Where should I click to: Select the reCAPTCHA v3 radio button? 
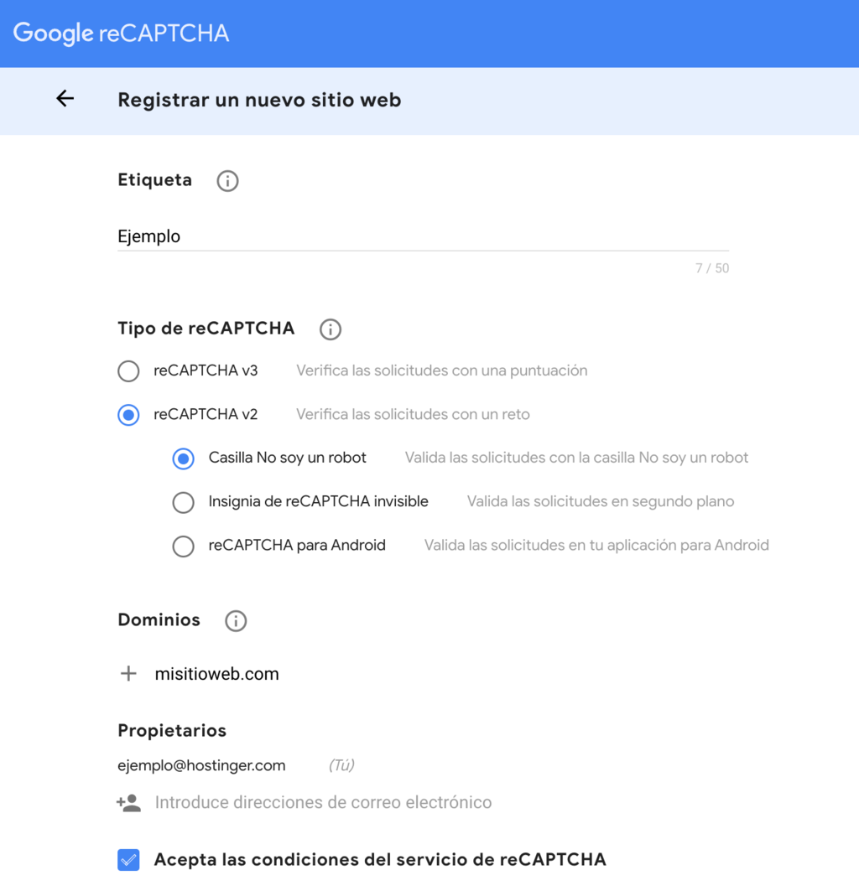[x=128, y=371]
